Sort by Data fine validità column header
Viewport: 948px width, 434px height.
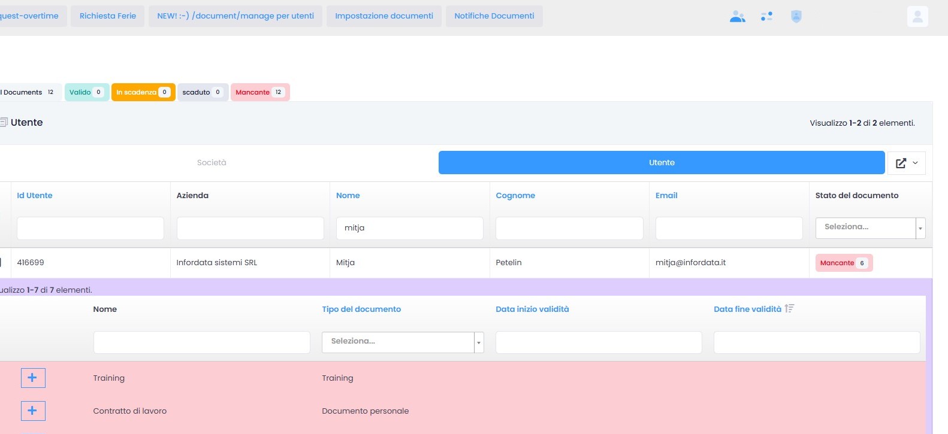[747, 309]
